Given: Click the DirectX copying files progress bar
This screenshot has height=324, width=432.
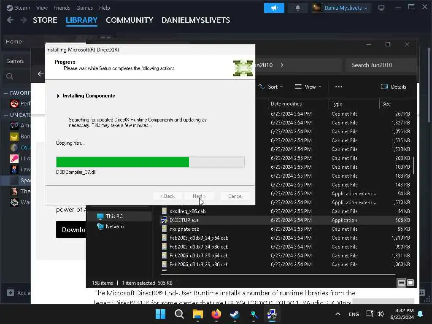Looking at the screenshot, I should click(x=150, y=162).
